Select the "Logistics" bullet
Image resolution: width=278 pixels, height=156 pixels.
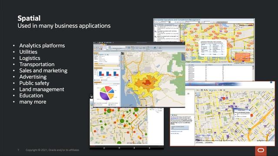[x=30, y=58]
